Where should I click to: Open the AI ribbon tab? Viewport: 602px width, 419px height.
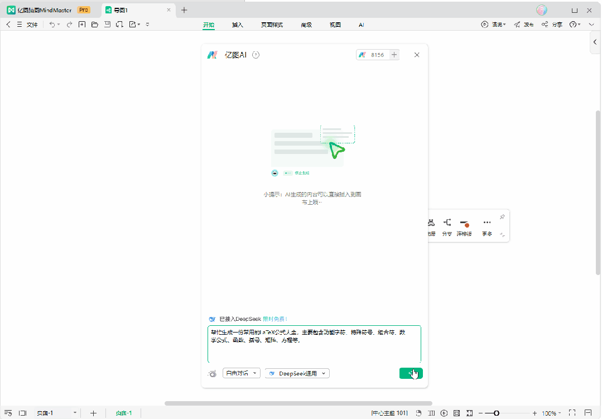(362, 25)
